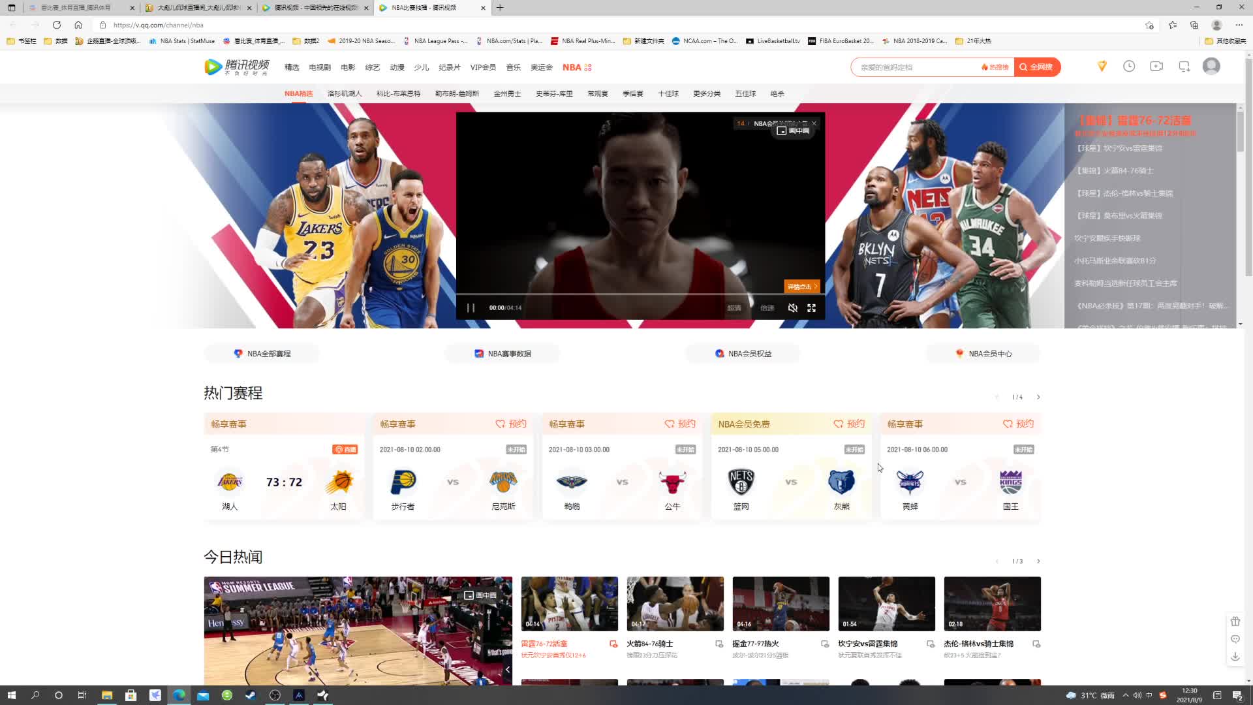Click the upload video camera icon

coord(1156,67)
